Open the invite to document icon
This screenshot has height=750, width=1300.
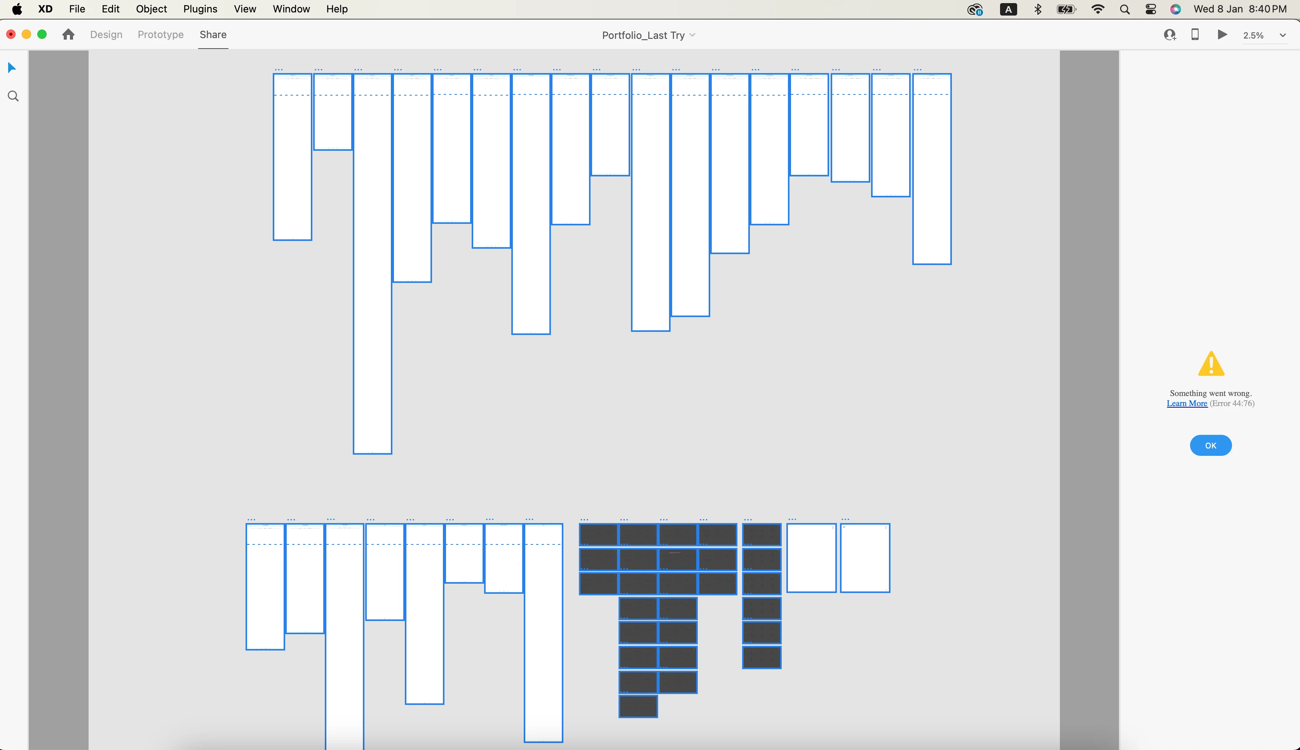1170,35
